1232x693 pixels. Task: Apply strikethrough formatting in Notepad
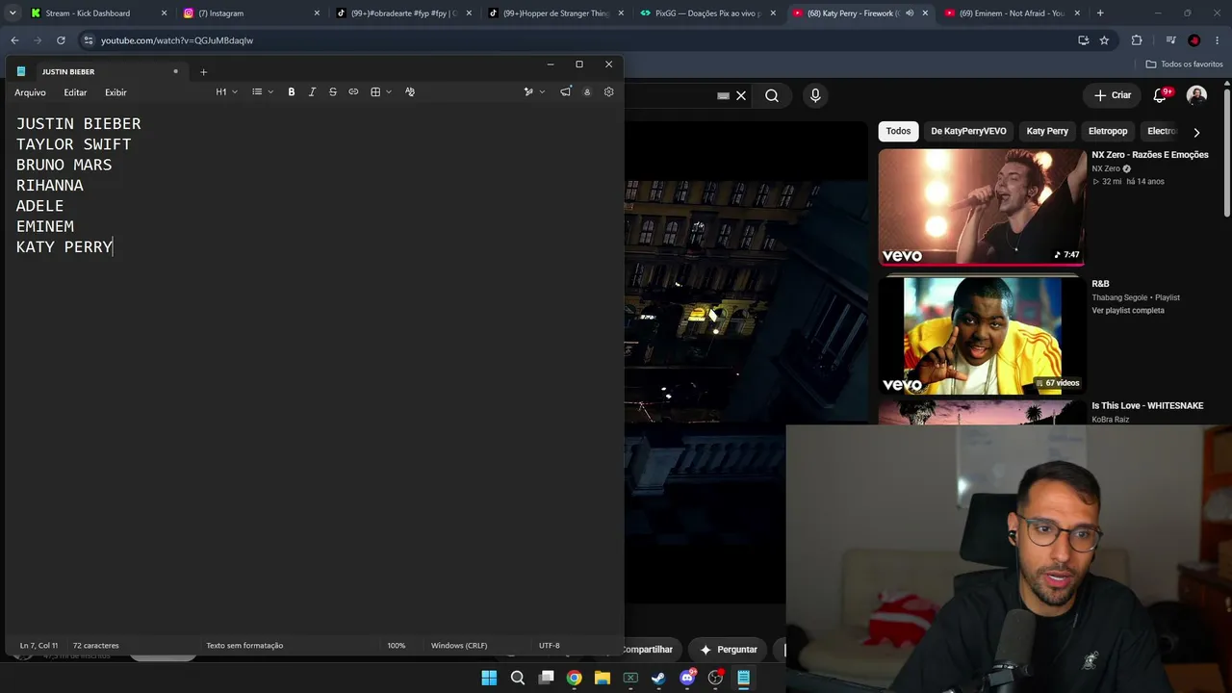(x=333, y=92)
